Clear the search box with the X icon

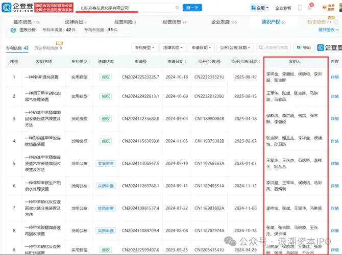(x=177, y=8)
